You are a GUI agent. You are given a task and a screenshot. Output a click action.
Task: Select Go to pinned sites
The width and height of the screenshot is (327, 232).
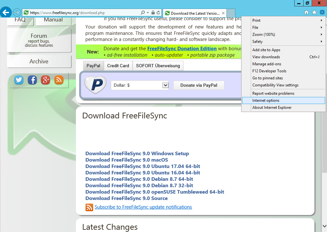pyautogui.click(x=283, y=78)
